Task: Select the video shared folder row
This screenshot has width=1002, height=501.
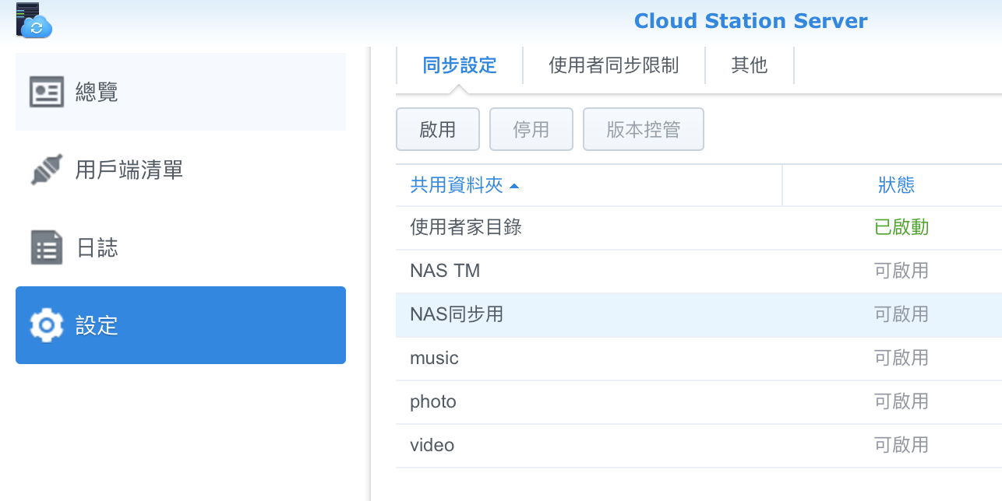Action: 432,445
